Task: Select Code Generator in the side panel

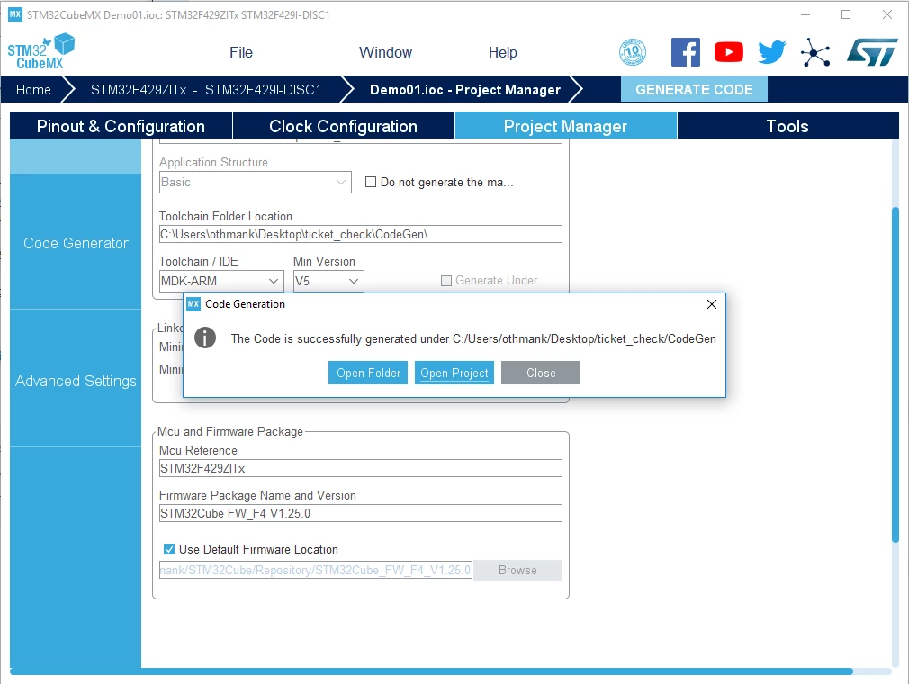Action: click(x=76, y=243)
